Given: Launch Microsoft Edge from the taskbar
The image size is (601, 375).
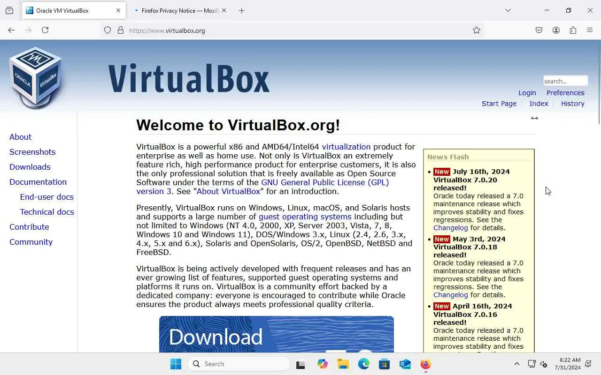Looking at the screenshot, I should pos(364,364).
